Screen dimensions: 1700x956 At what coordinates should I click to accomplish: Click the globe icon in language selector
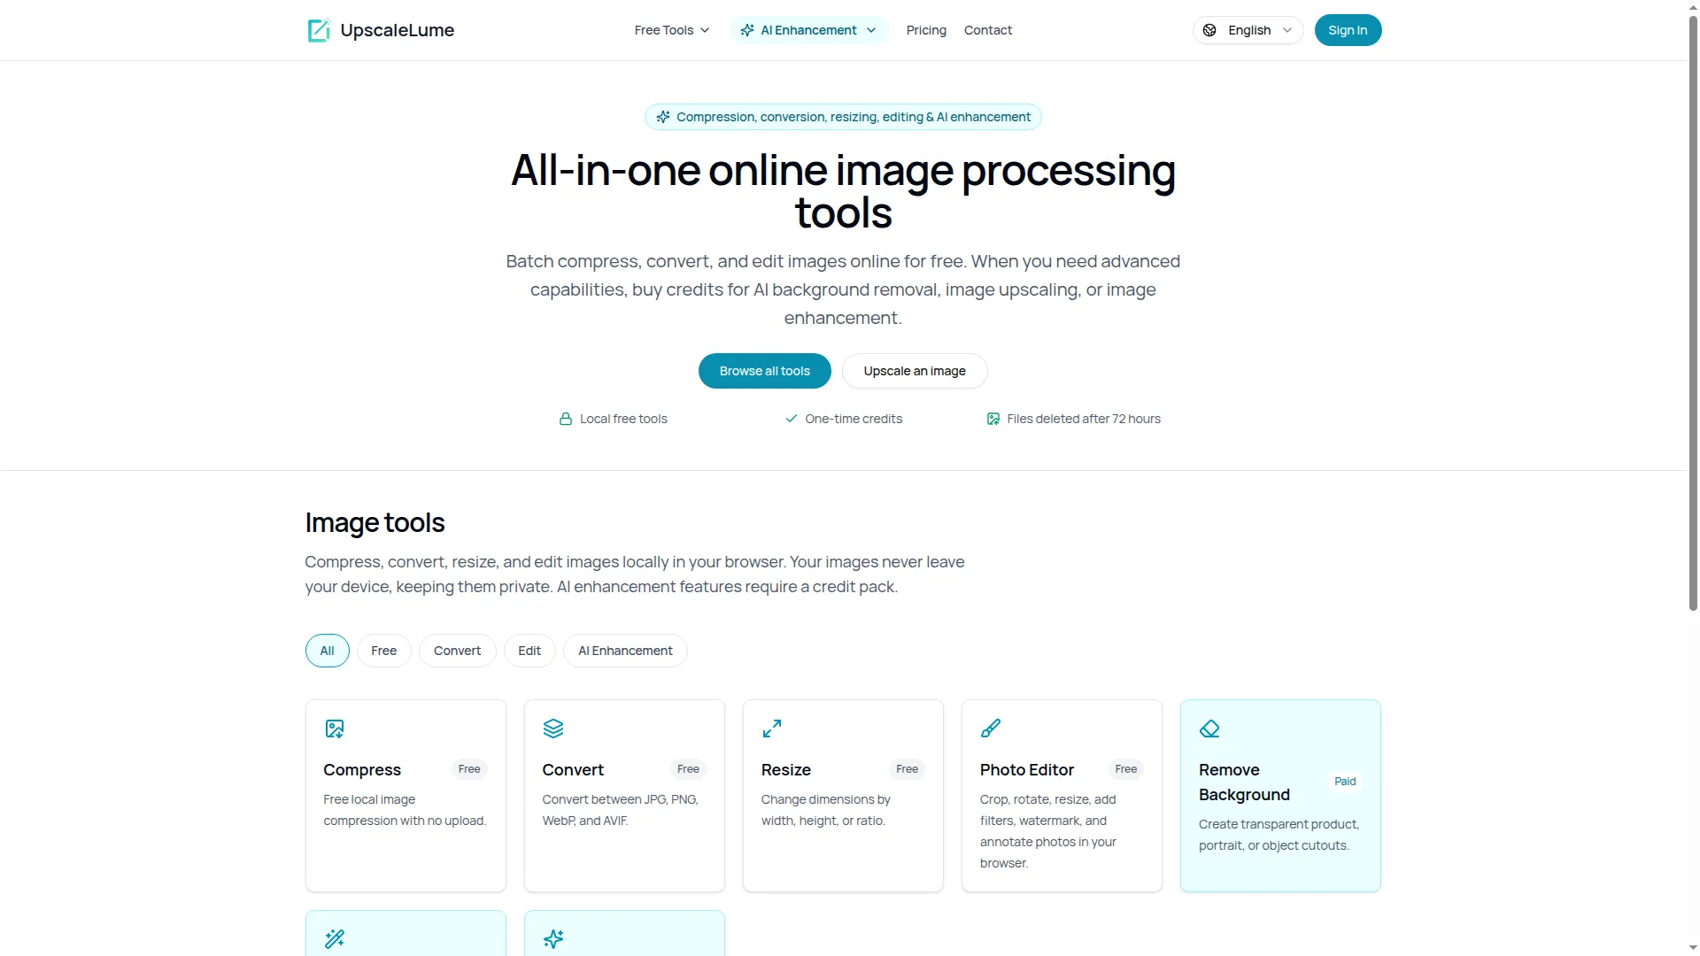[x=1209, y=30]
